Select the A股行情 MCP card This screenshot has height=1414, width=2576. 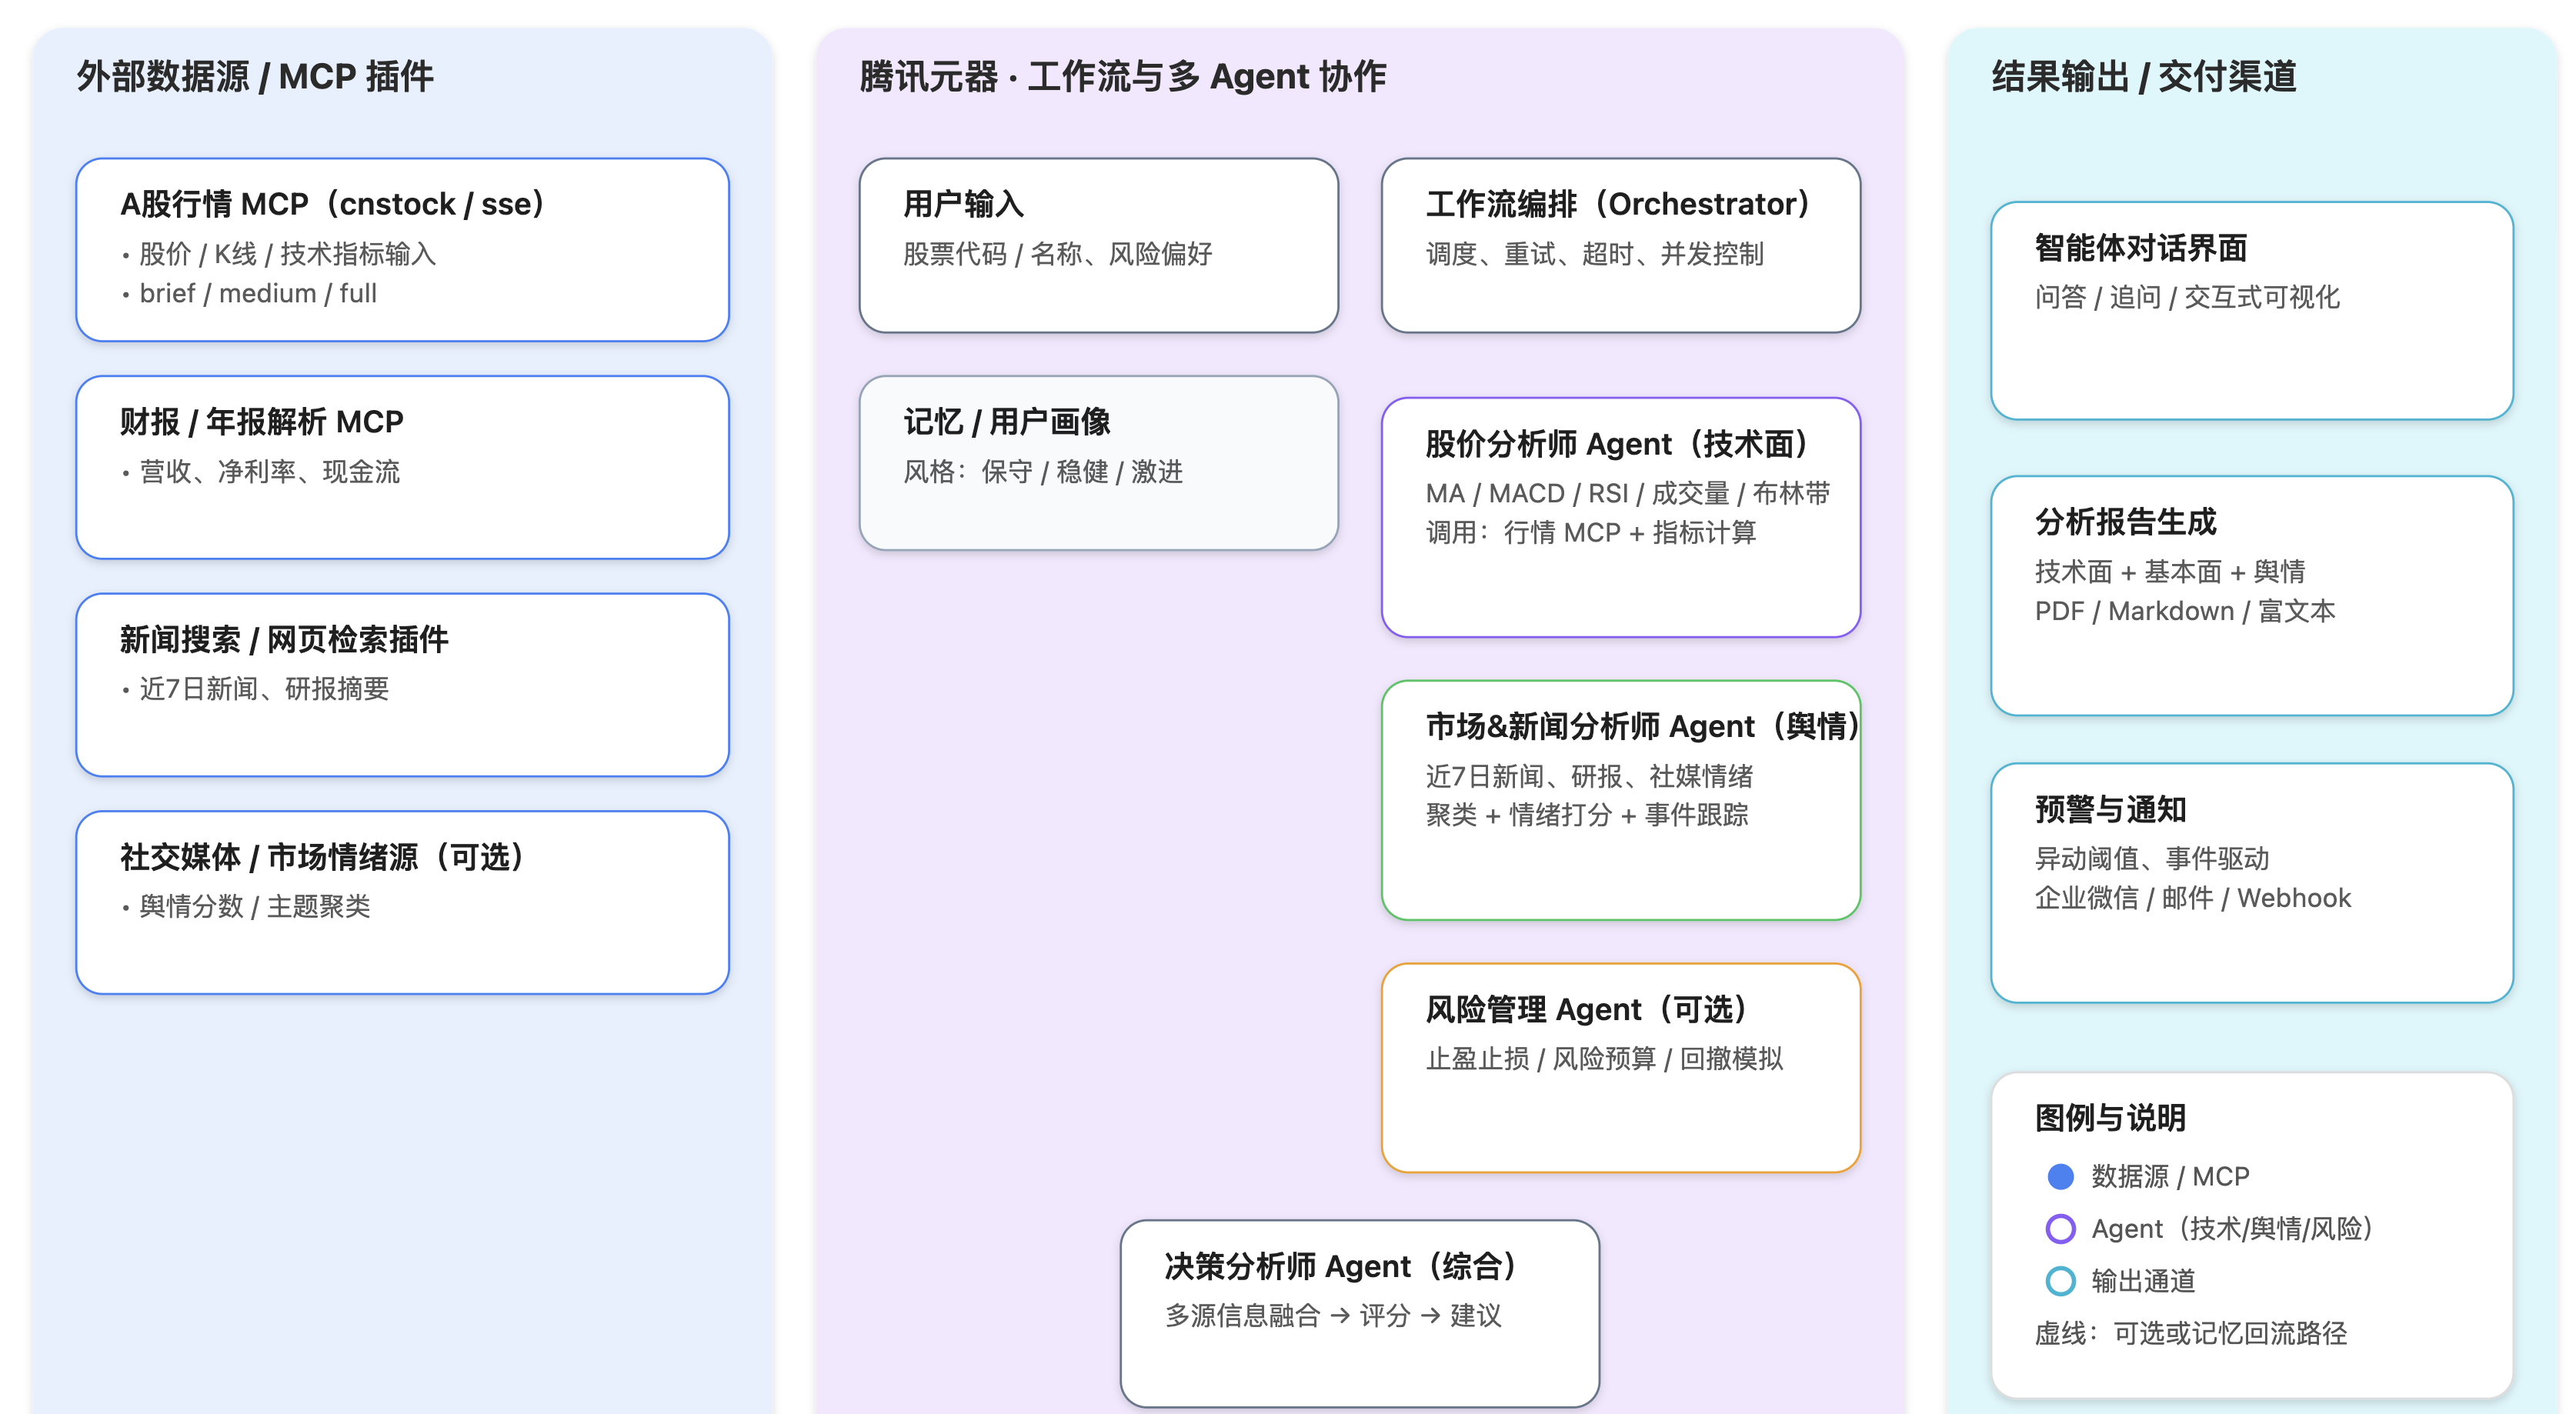tap(402, 249)
